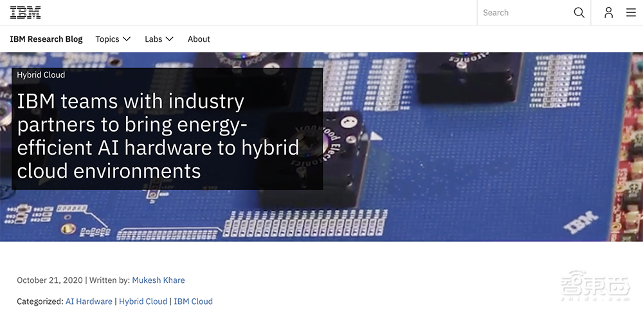Click the IBM logo in the header
The image size is (643, 313).
25,12
